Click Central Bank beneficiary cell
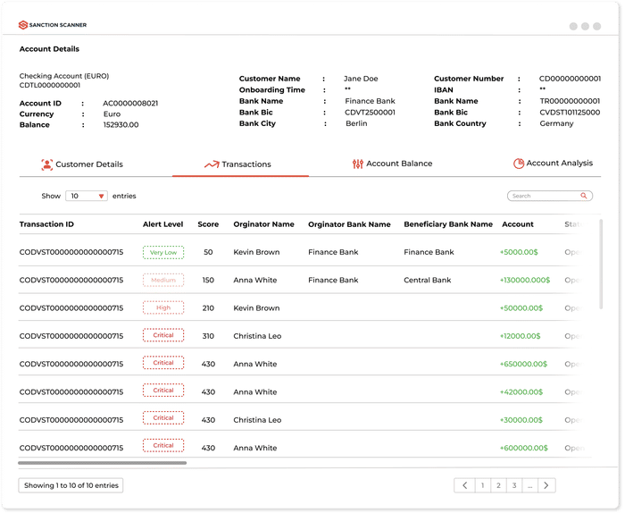Viewport: 625px width, 513px height. point(428,280)
